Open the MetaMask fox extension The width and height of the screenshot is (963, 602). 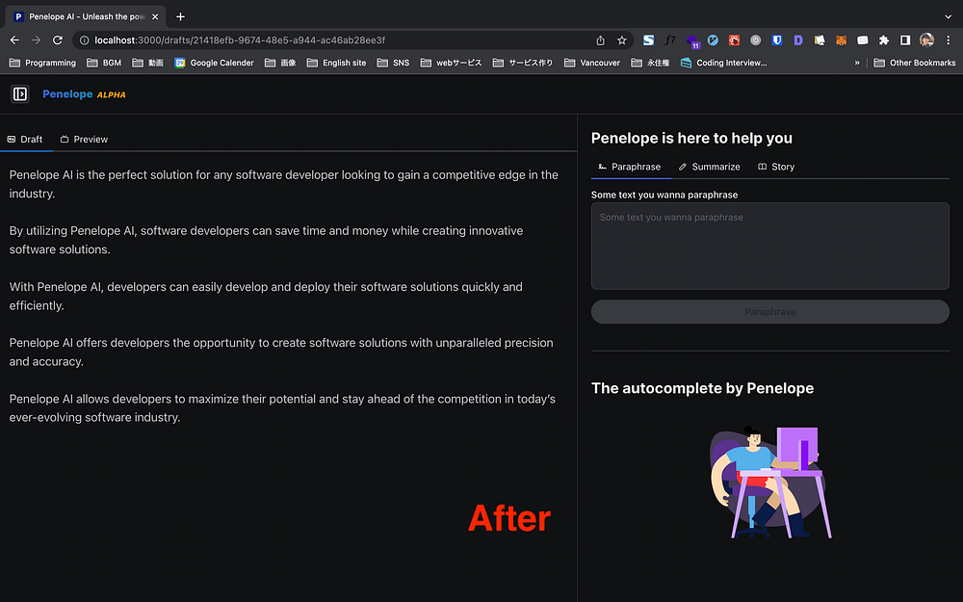(x=841, y=39)
